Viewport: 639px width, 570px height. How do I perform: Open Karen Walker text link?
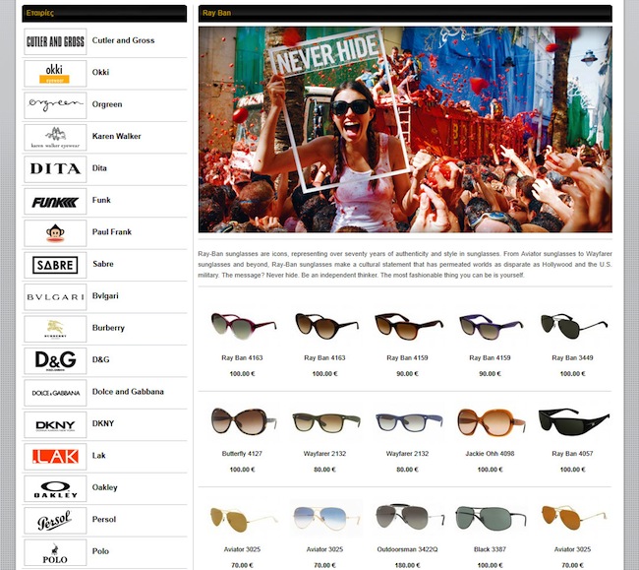coord(117,136)
